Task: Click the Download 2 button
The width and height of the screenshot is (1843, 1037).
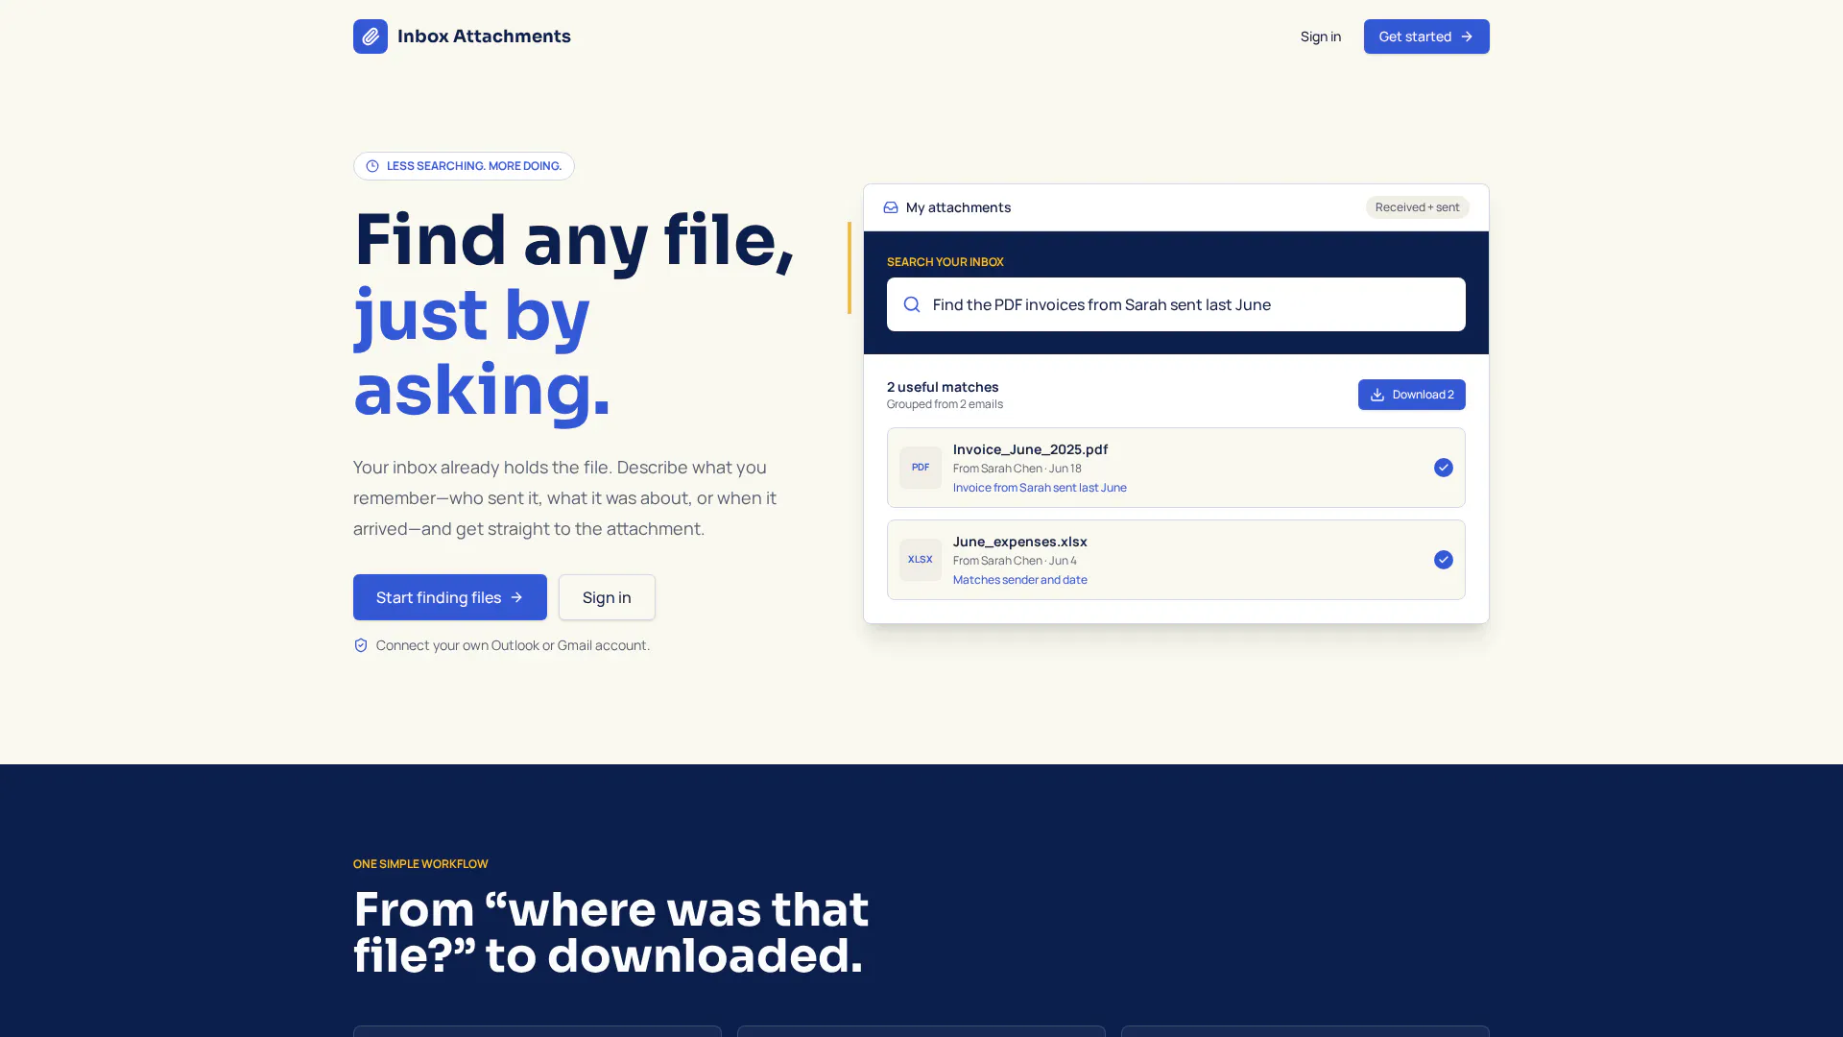Action: (x=1411, y=395)
